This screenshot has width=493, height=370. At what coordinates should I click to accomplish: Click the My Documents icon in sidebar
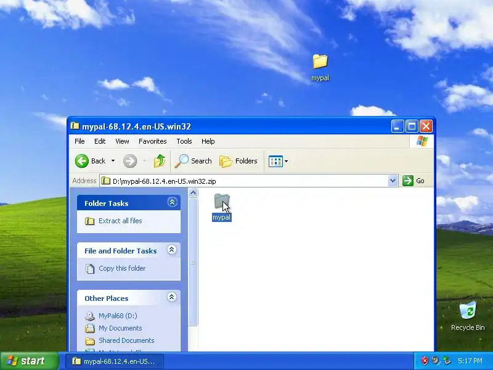tap(89, 328)
